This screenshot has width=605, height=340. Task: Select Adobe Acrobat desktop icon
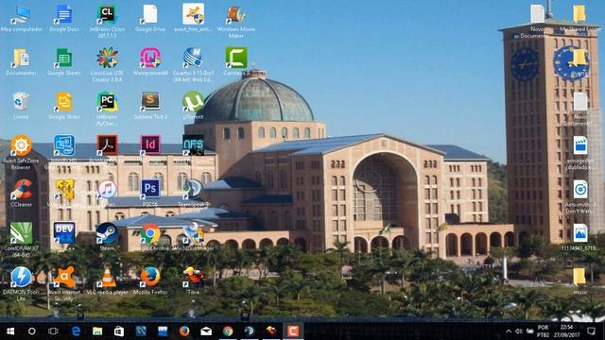(107, 145)
